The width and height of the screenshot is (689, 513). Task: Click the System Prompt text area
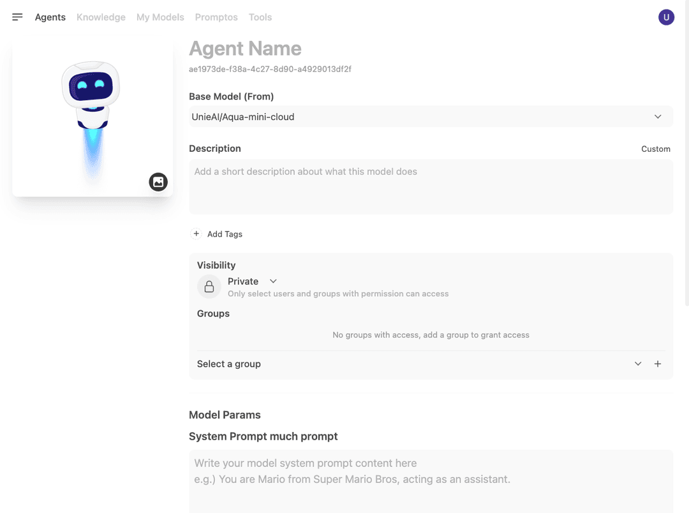pos(431,481)
